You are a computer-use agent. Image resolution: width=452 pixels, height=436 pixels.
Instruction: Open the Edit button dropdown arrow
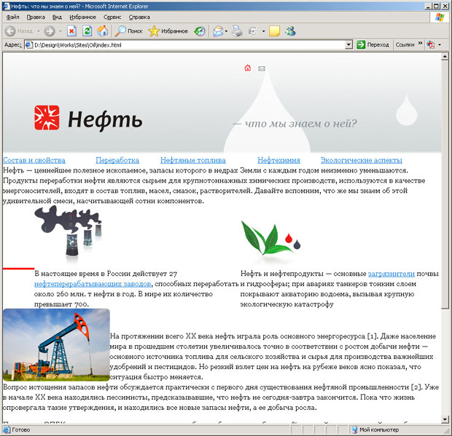click(x=263, y=31)
